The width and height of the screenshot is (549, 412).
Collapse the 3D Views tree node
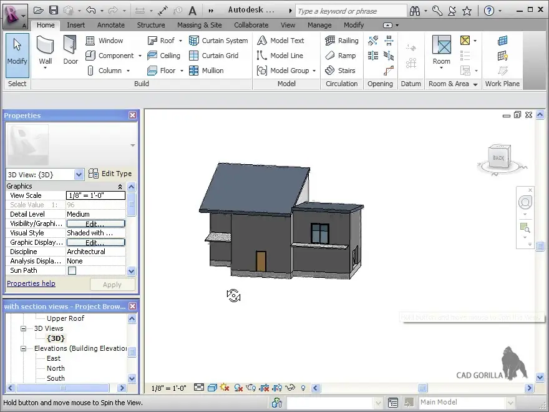pyautogui.click(x=24, y=328)
